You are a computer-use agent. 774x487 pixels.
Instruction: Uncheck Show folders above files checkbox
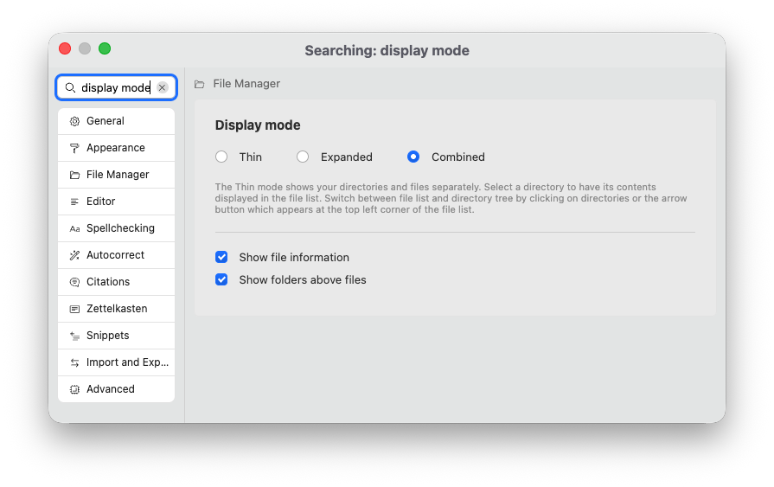pos(221,279)
